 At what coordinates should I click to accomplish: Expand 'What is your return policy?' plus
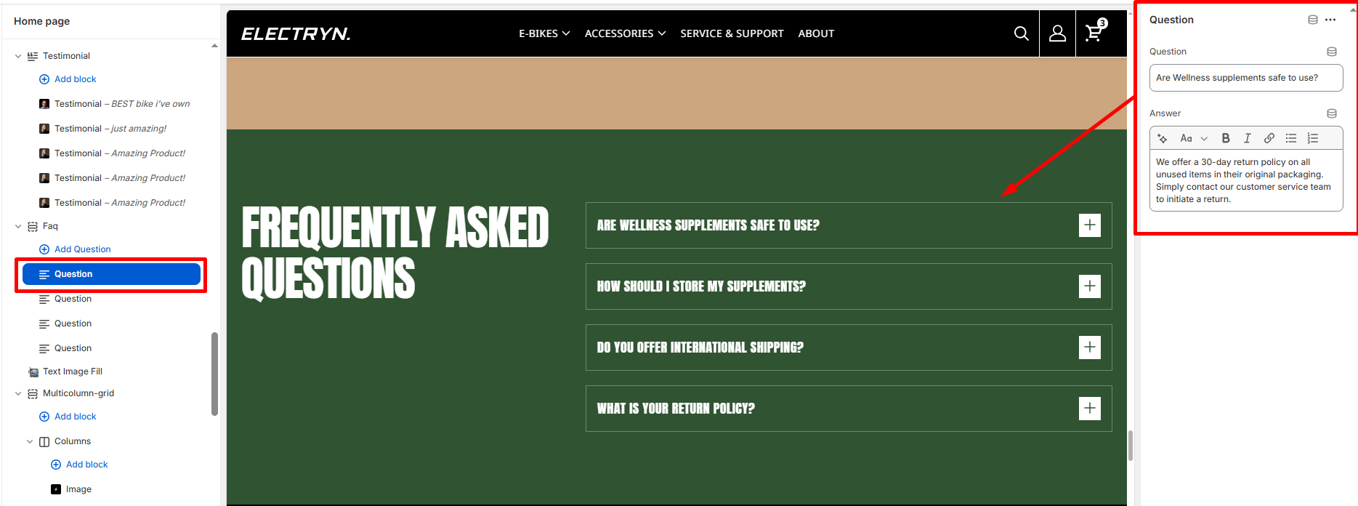[1089, 409]
